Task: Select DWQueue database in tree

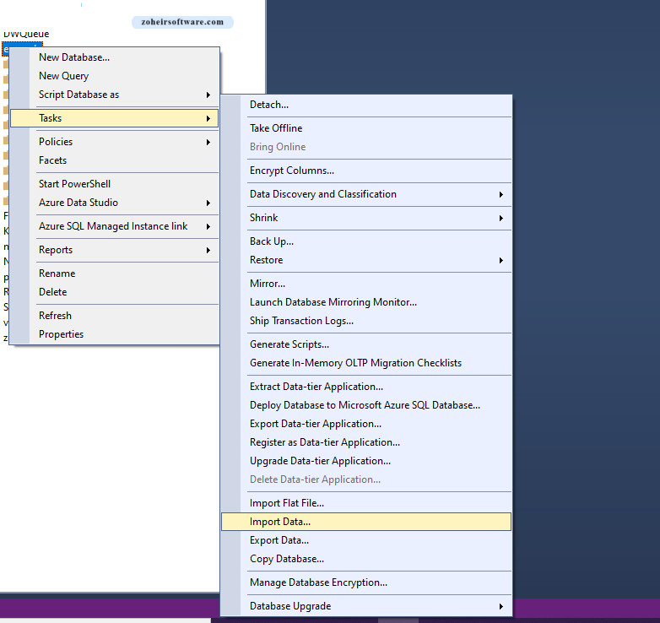Action: point(26,34)
